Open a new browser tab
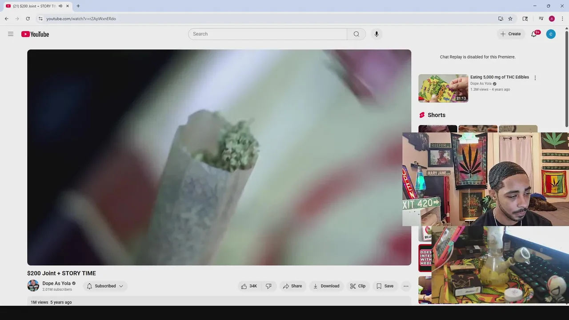This screenshot has width=569, height=320. (78, 6)
